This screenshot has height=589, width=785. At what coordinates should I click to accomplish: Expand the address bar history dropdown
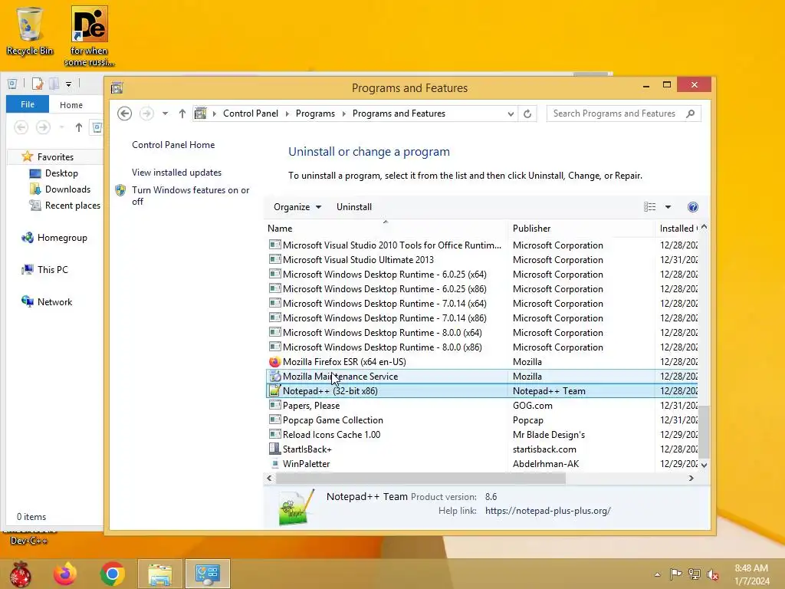click(x=510, y=114)
